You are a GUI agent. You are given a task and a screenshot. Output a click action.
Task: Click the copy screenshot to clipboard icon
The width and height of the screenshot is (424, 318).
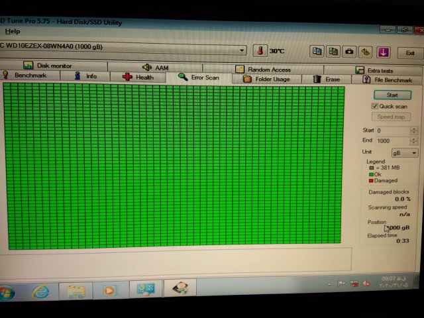[333, 52]
